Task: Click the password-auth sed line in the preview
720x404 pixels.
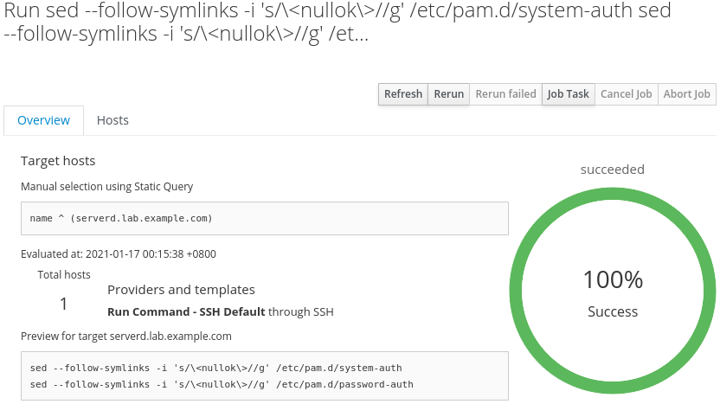Action: [221, 384]
